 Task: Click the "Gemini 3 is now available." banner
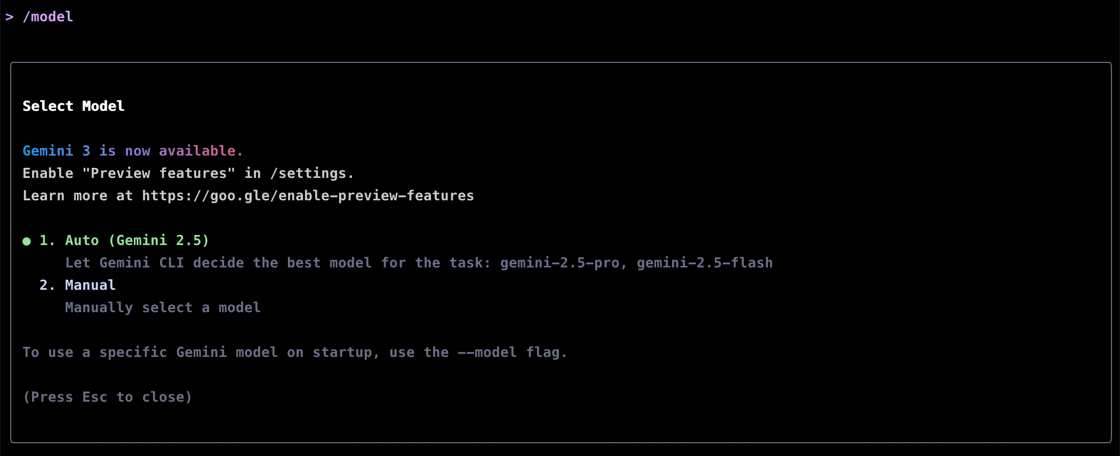[132, 151]
